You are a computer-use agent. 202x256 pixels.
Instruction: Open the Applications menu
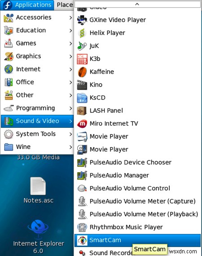pyautogui.click(x=27, y=5)
